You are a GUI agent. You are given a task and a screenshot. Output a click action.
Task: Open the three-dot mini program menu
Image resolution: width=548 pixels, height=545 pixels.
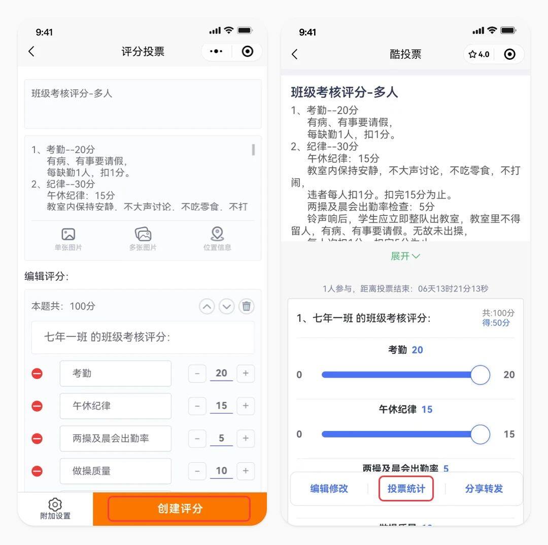point(216,51)
